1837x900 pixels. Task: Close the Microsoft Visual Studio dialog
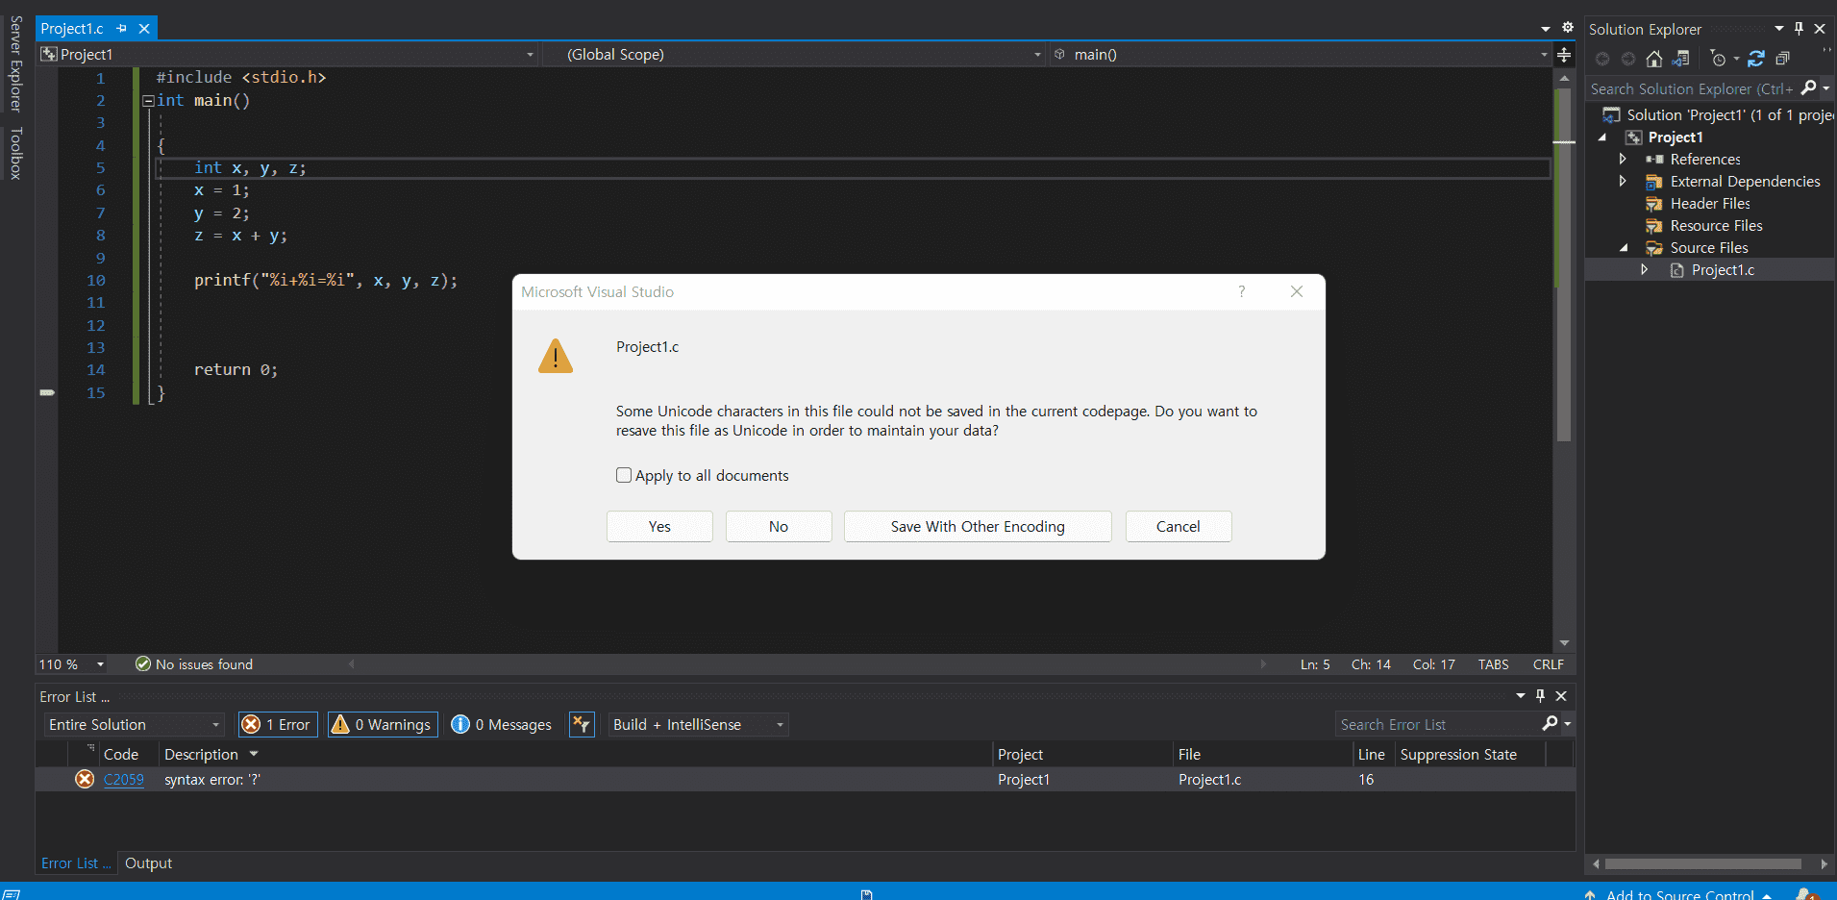[1297, 291]
